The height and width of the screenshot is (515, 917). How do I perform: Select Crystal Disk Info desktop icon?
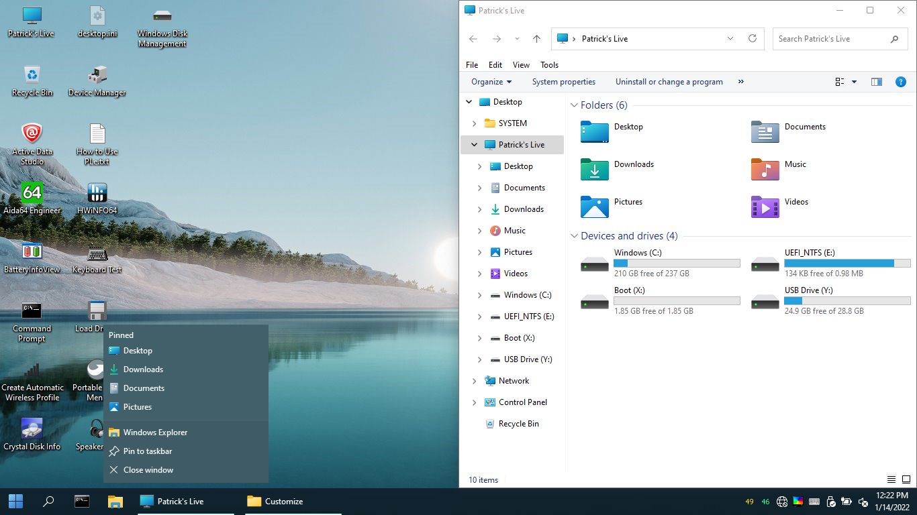(32, 435)
